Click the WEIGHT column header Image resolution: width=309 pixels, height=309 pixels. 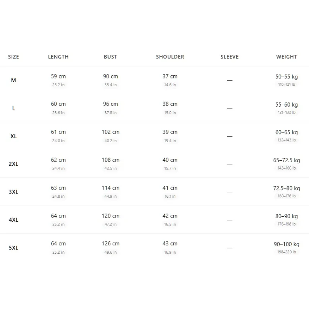pyautogui.click(x=287, y=57)
